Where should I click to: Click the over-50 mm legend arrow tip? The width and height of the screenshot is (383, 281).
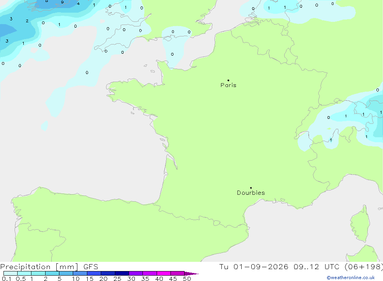tap(192, 274)
